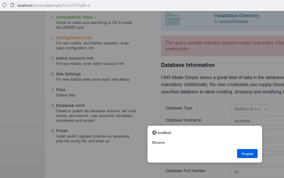Click the green checkmark beside Compatibility Tests
This screenshot has height=178, width=284.
tap(95, 17)
